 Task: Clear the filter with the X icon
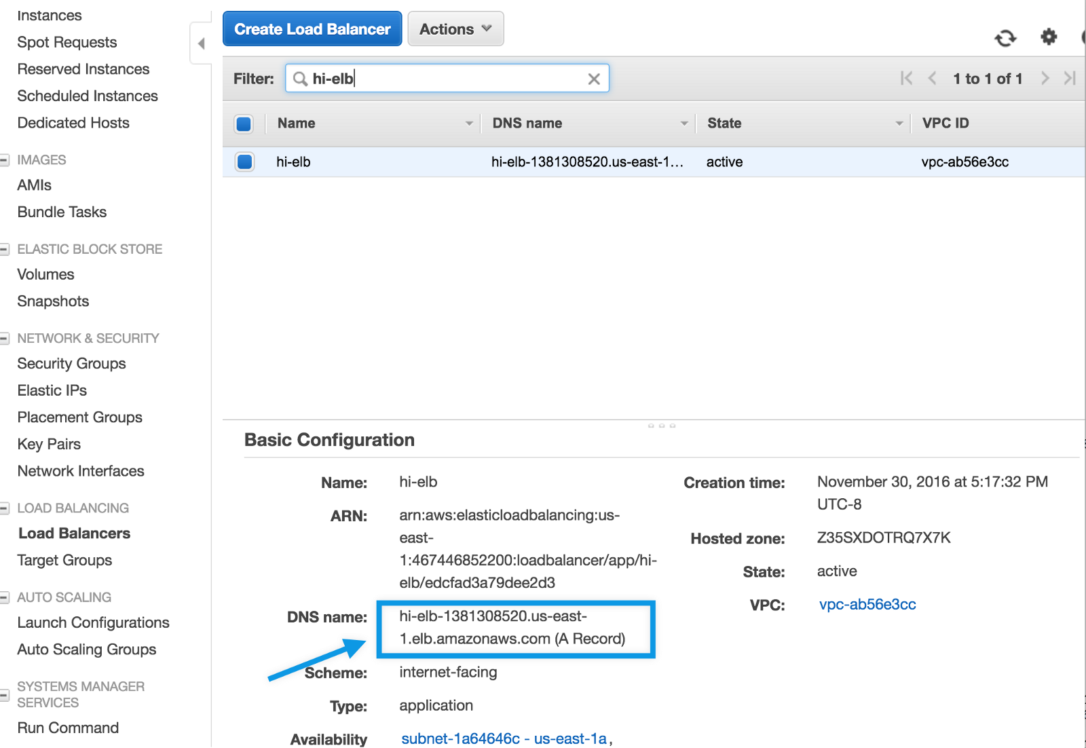coord(594,79)
